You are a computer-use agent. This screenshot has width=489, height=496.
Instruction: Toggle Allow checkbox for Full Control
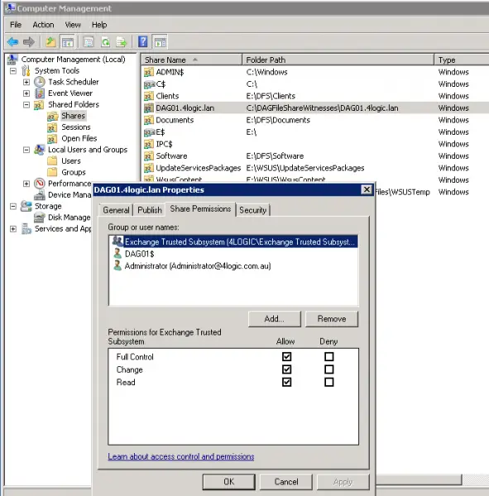[x=286, y=357]
